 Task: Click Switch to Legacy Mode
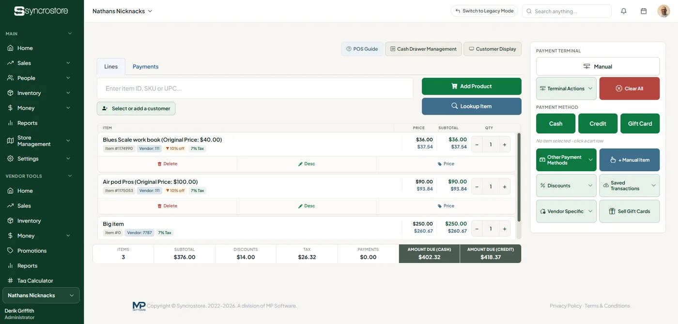point(484,11)
